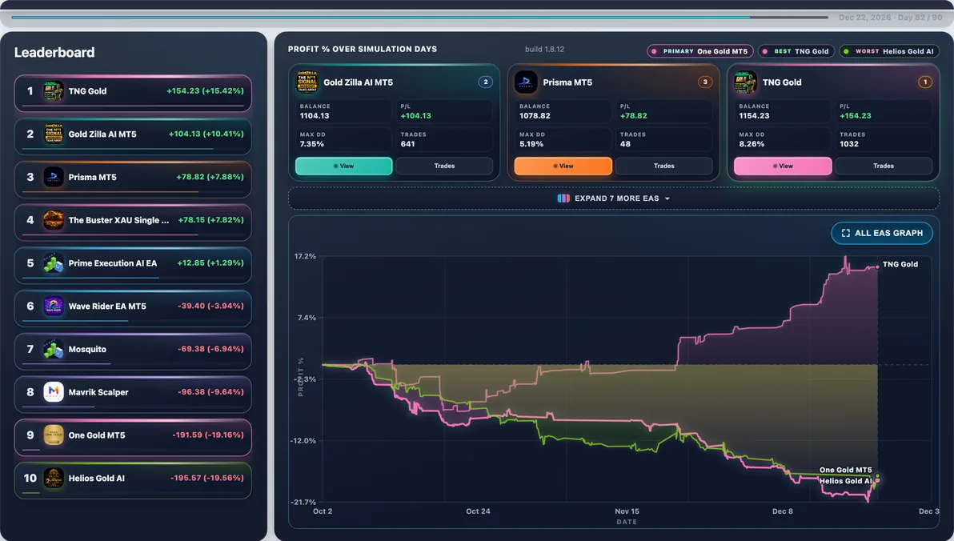Toggle View on Gold Zilla AI MT5 card

(344, 166)
